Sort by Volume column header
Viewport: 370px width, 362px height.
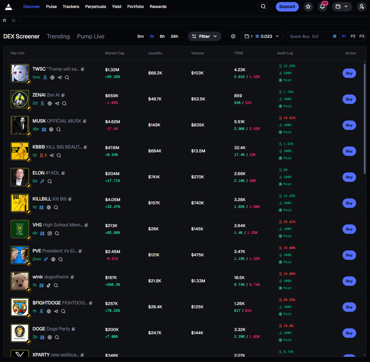click(x=197, y=53)
